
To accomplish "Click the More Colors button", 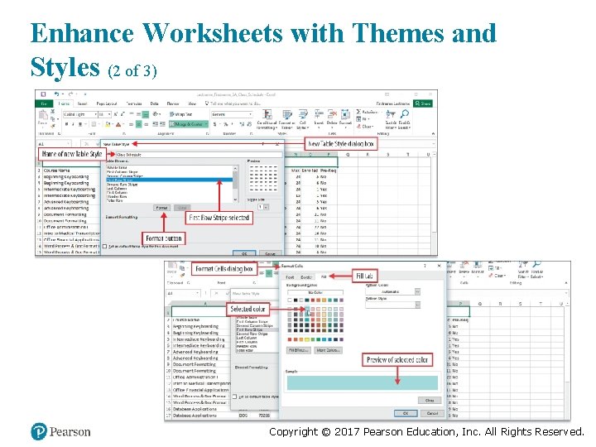I will click(329, 350).
